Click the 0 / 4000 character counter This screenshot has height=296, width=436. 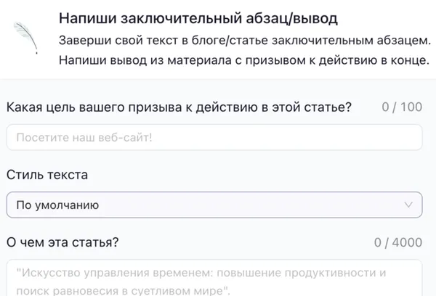pyautogui.click(x=397, y=243)
